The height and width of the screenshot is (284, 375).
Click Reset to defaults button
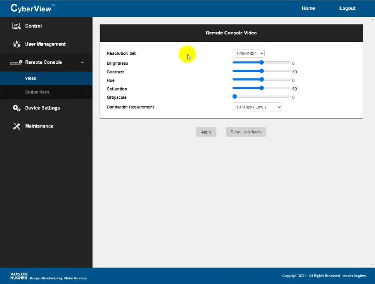tap(246, 132)
